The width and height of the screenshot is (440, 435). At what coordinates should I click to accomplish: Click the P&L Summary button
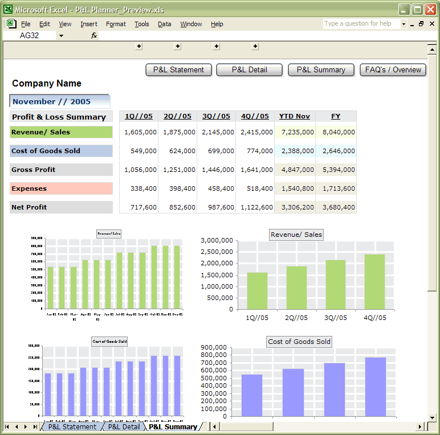(321, 70)
